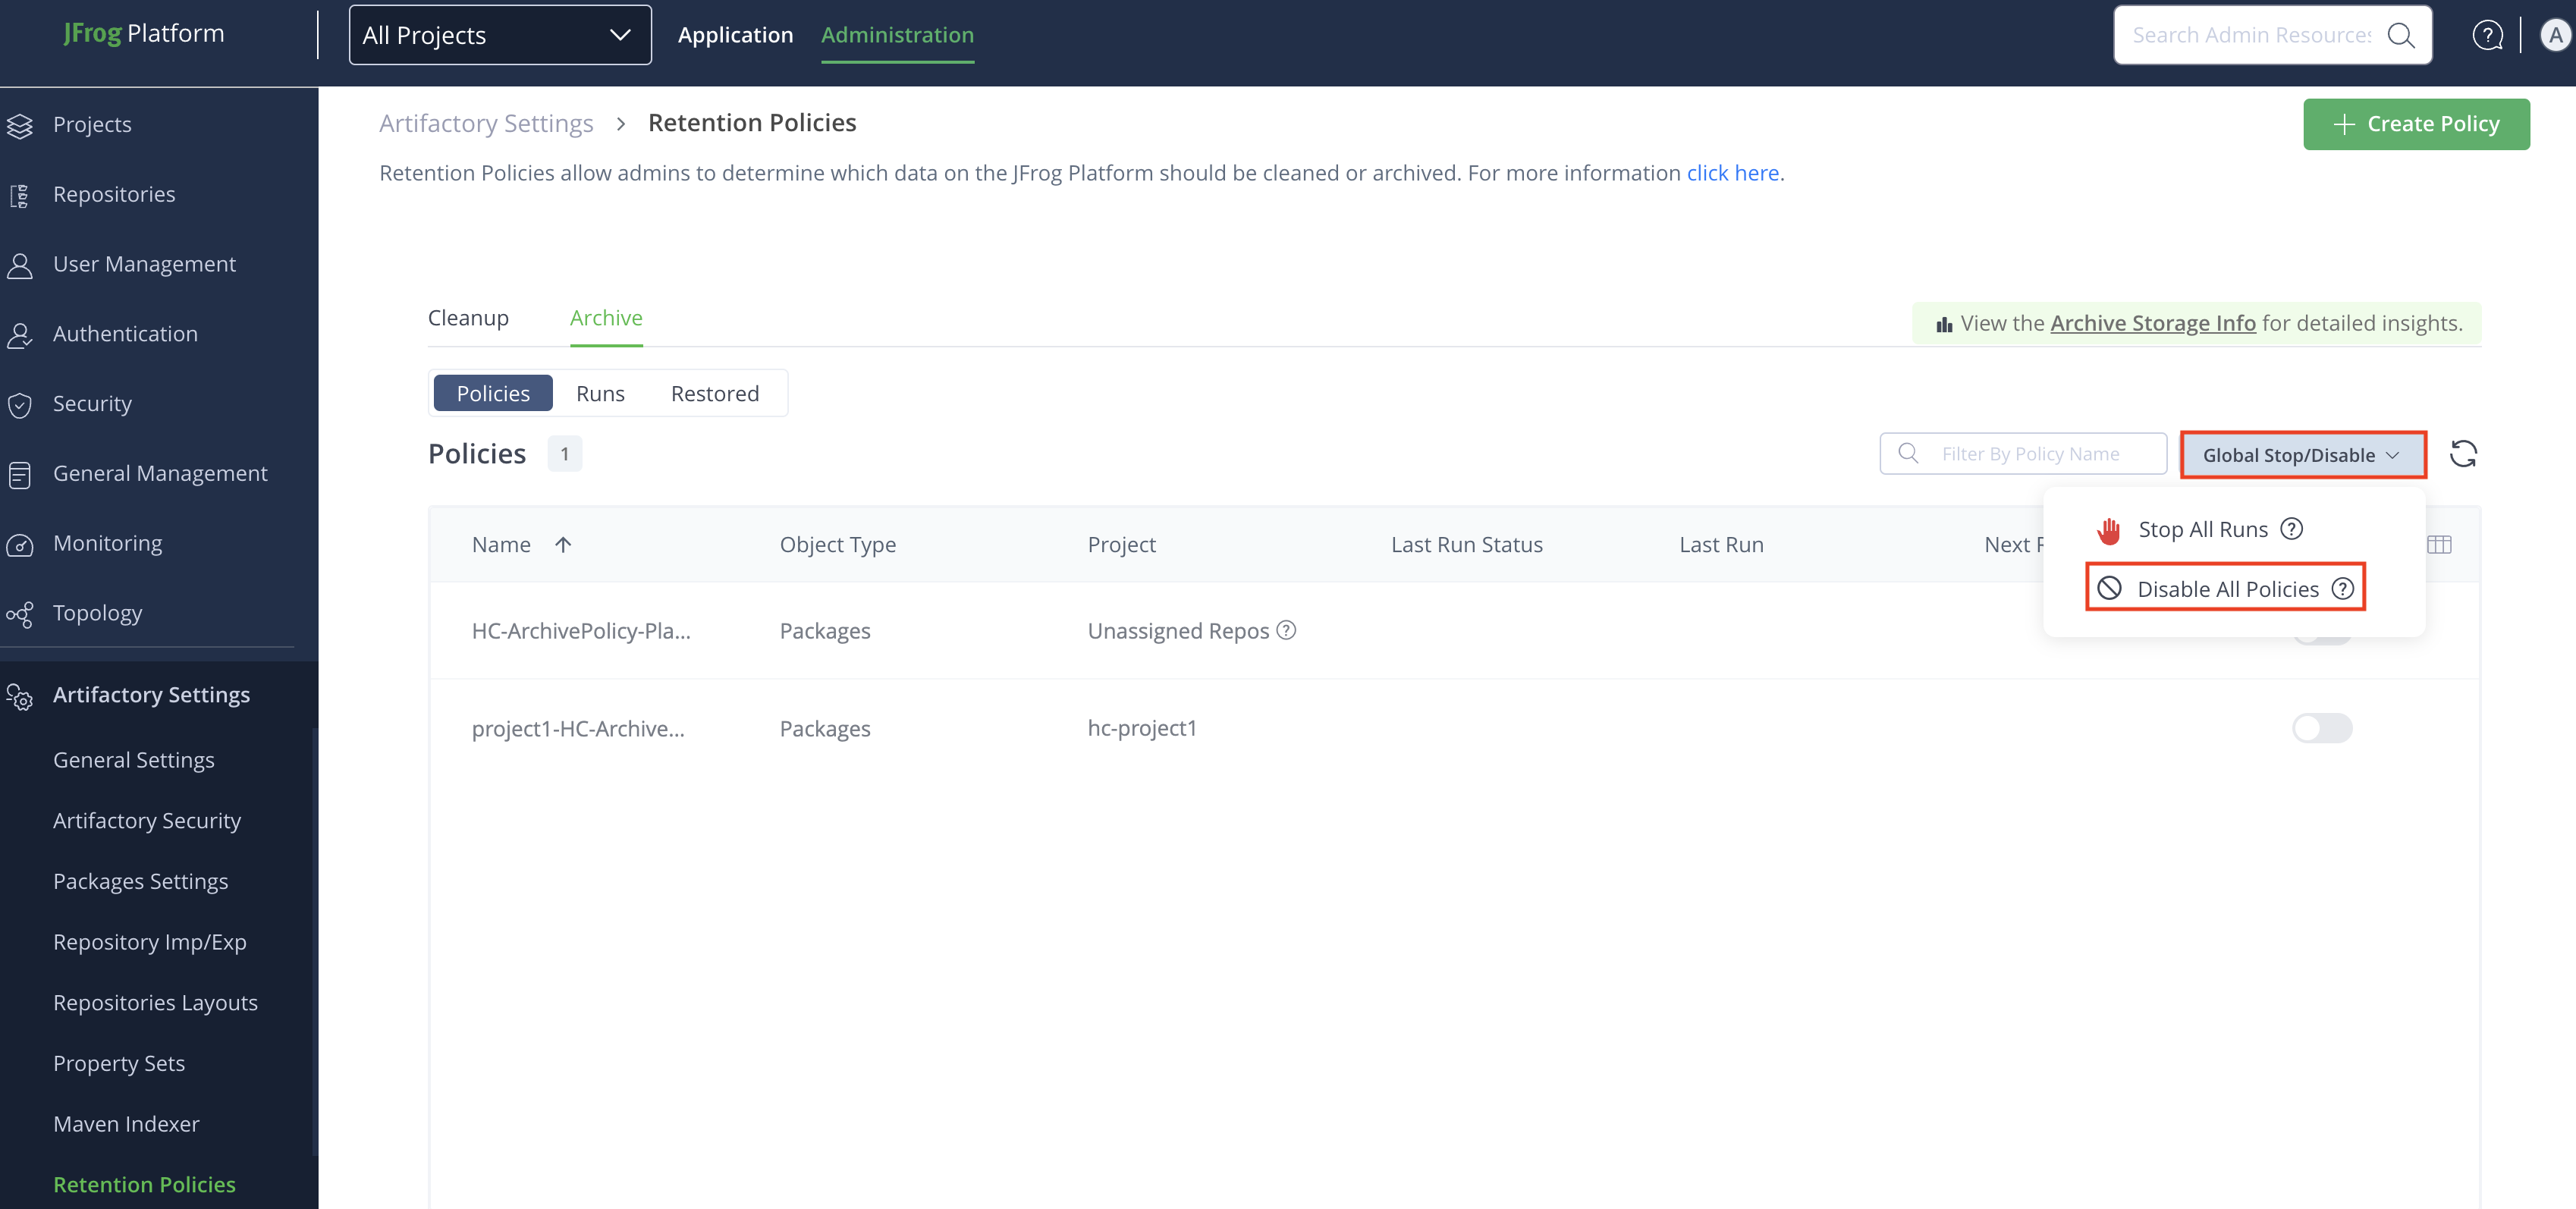
Task: Open the All Projects dropdown
Action: click(x=499, y=35)
